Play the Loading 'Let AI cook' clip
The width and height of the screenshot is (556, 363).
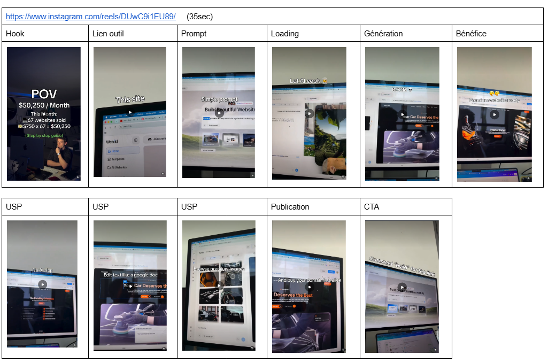click(310, 114)
